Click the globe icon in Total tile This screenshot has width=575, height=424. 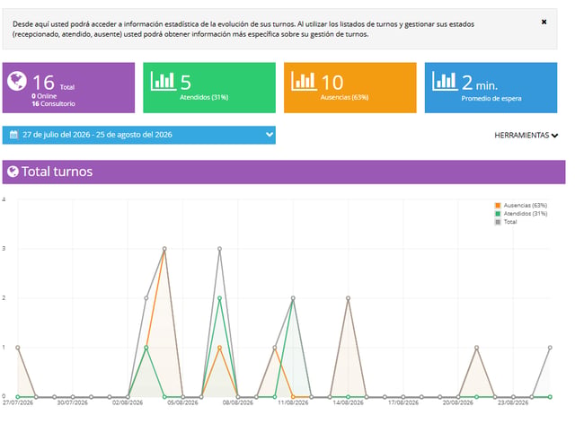pos(17,81)
